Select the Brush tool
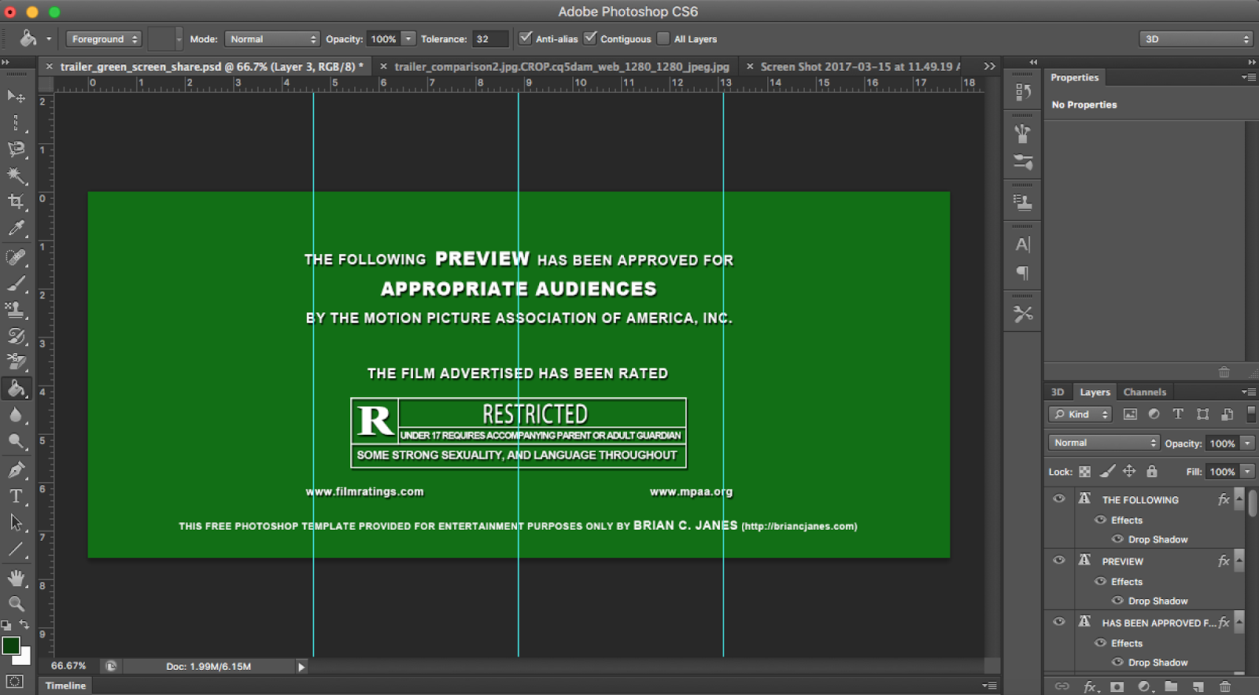This screenshot has height=695, width=1259. tap(16, 284)
